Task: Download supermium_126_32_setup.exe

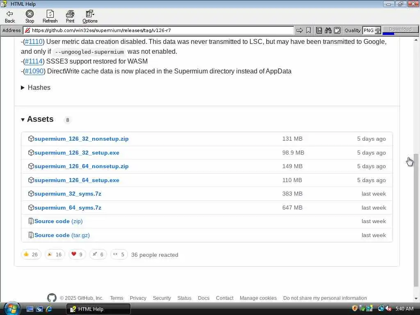Action: point(77,153)
